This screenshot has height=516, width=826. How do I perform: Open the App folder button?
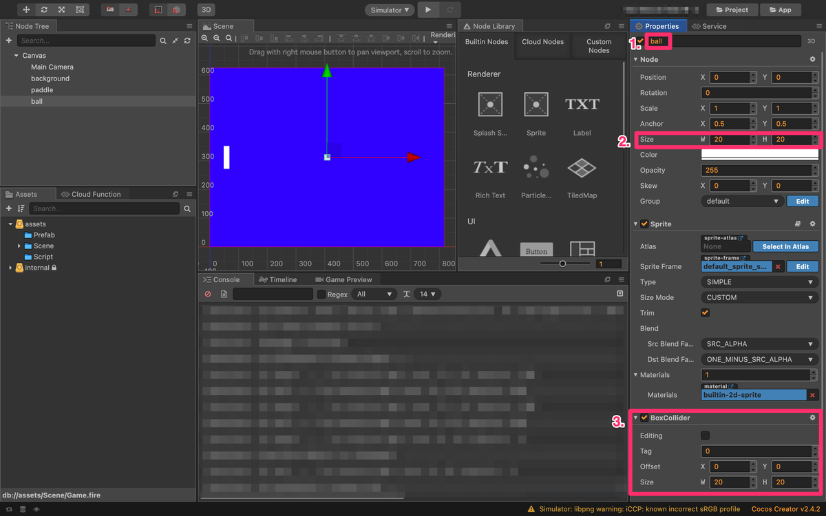(780, 10)
